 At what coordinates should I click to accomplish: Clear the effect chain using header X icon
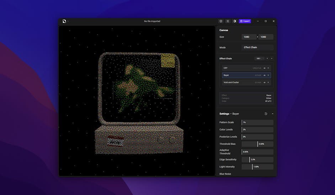click(267, 58)
